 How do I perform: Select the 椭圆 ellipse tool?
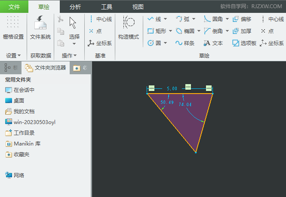[185, 31]
